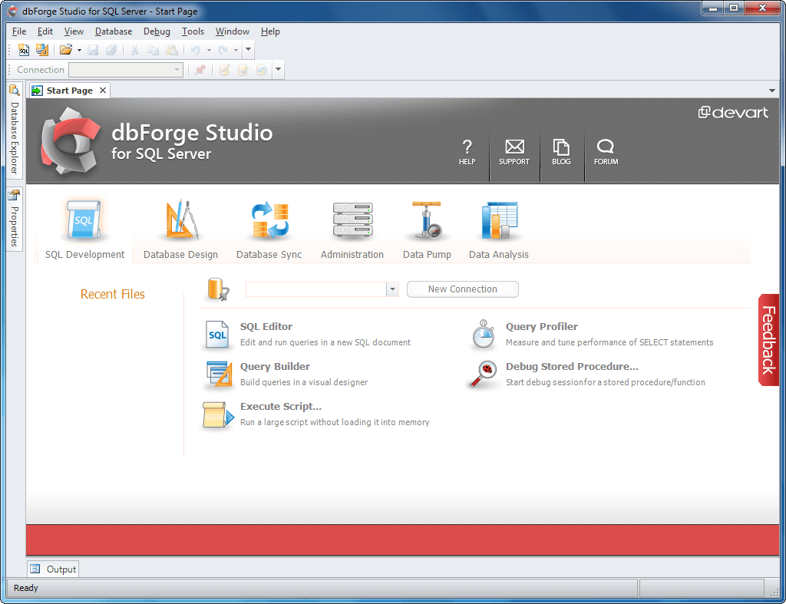
Task: Click the Query Builder designer icon
Action: [220, 374]
